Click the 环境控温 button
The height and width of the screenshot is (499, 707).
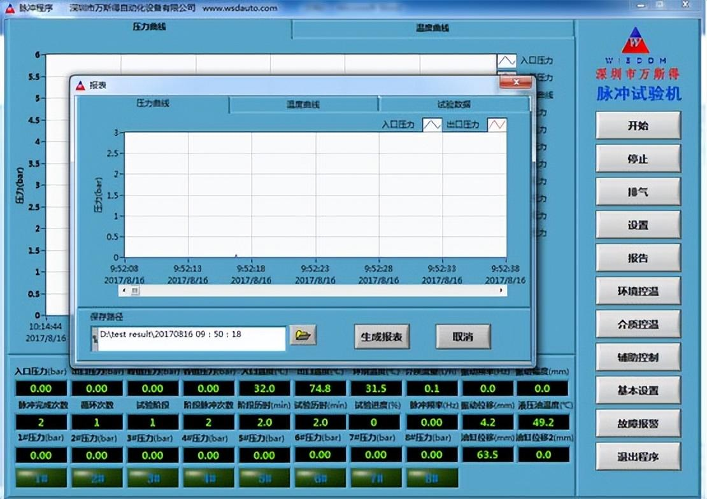pyautogui.click(x=638, y=292)
